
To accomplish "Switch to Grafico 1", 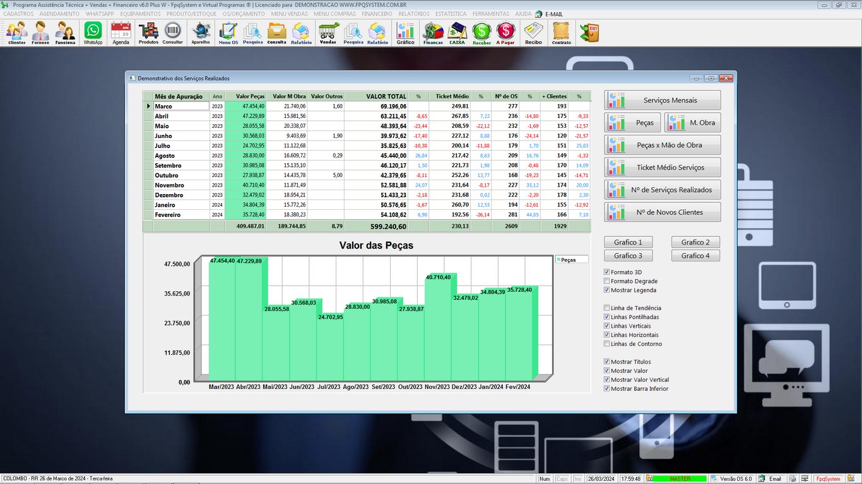I will coord(629,242).
